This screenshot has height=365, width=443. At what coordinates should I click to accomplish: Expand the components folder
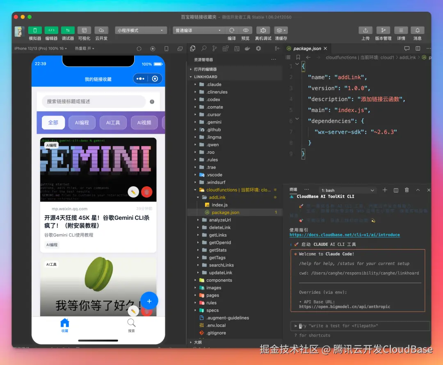pyautogui.click(x=235, y=280)
